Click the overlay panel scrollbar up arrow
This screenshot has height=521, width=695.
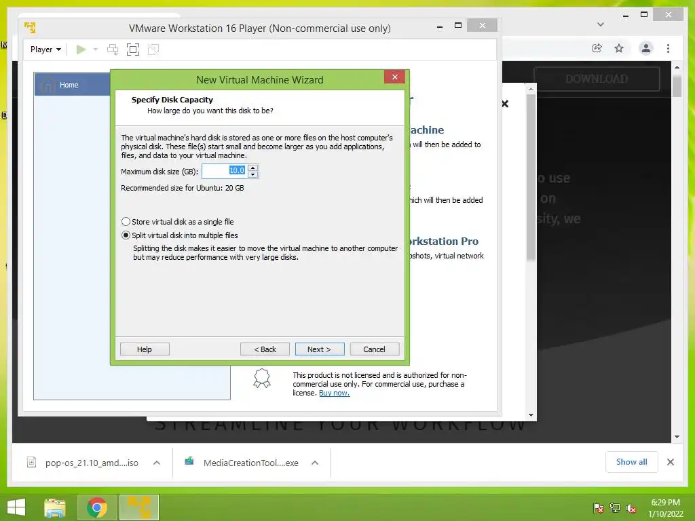click(x=531, y=89)
